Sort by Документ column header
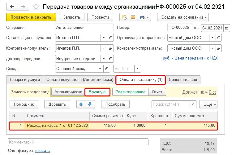 coord(57,116)
